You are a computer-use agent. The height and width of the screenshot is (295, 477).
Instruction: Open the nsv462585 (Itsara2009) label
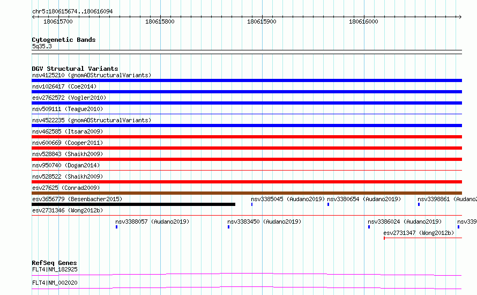click(68, 131)
